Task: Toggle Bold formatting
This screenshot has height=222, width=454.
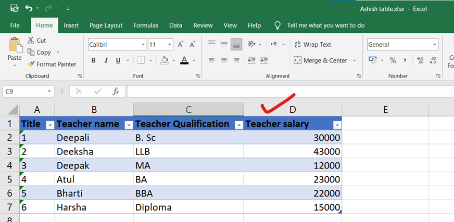Action: point(94,60)
